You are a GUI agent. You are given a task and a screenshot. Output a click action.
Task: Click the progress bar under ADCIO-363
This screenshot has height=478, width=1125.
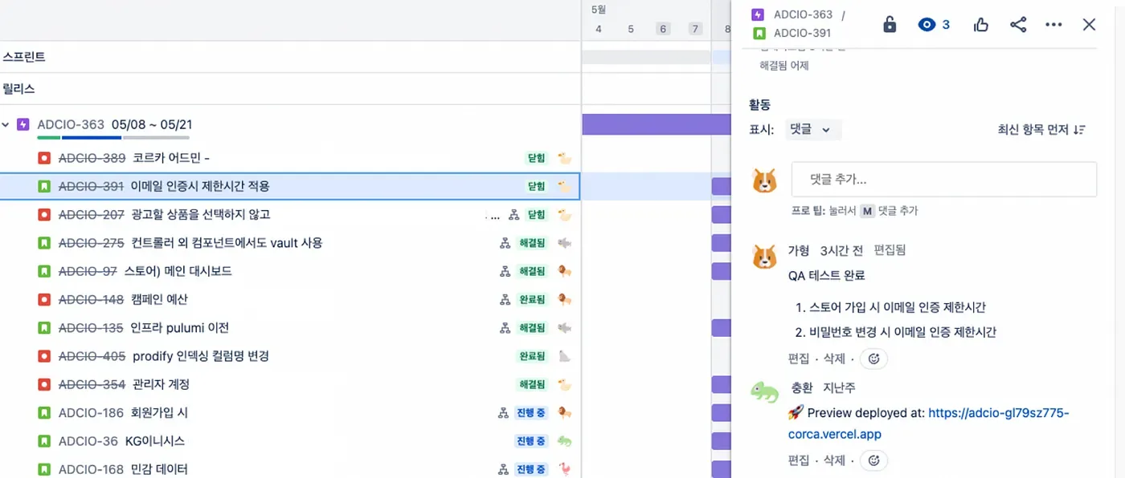click(113, 138)
